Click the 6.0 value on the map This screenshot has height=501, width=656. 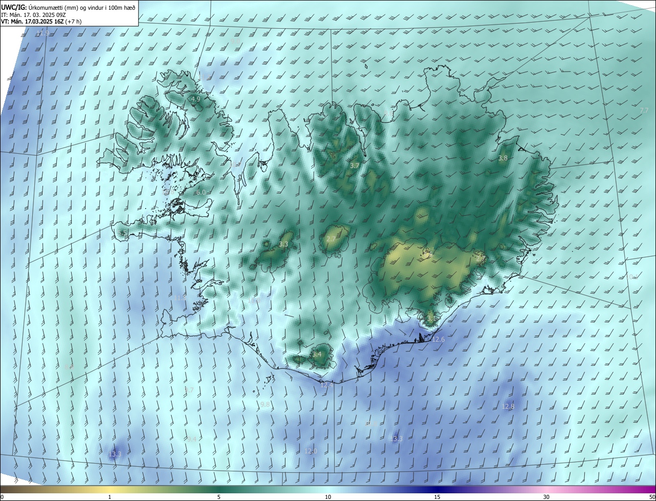point(201,193)
